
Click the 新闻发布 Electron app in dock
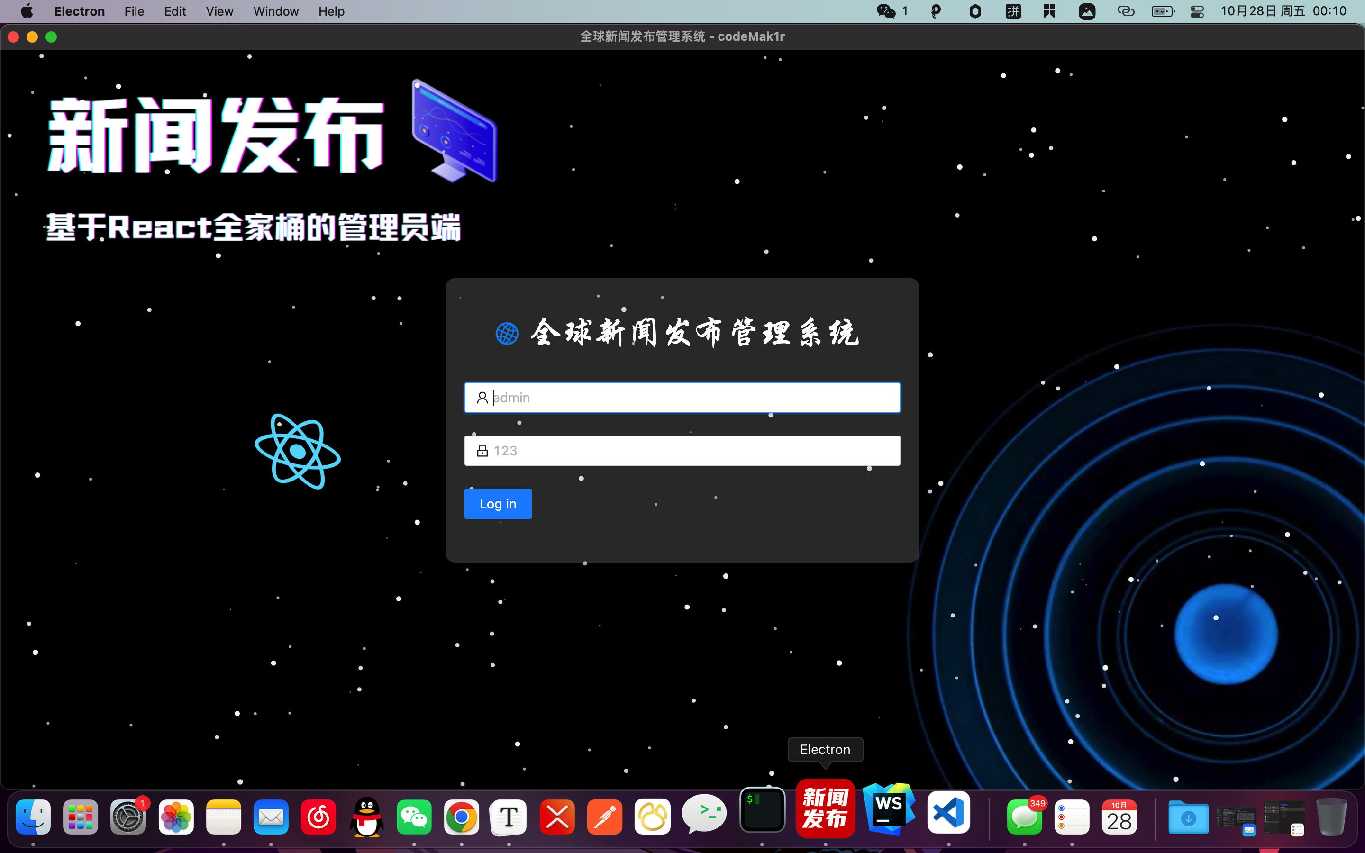coord(825,808)
